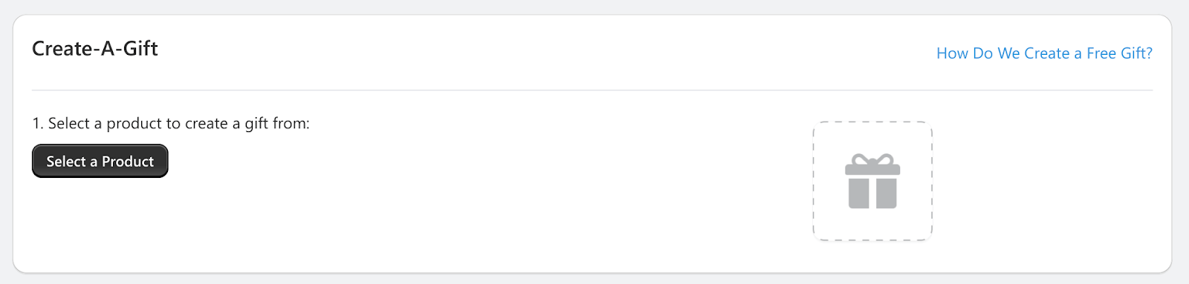Click the Free Gift? text in the link
1189x284 pixels.
click(x=1119, y=53)
